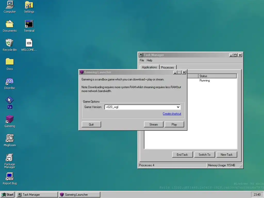Open the Computer desktop icon

[x=10, y=7]
